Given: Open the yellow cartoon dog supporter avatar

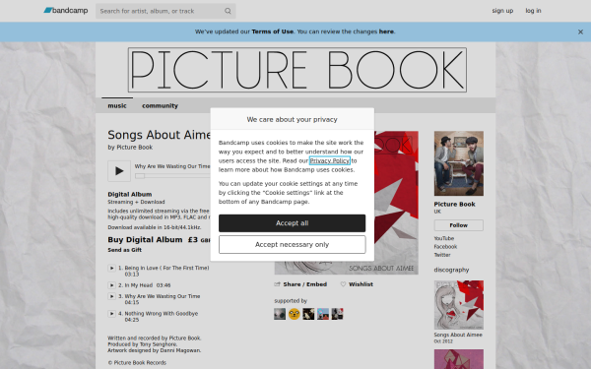Looking at the screenshot, I should click(x=294, y=314).
